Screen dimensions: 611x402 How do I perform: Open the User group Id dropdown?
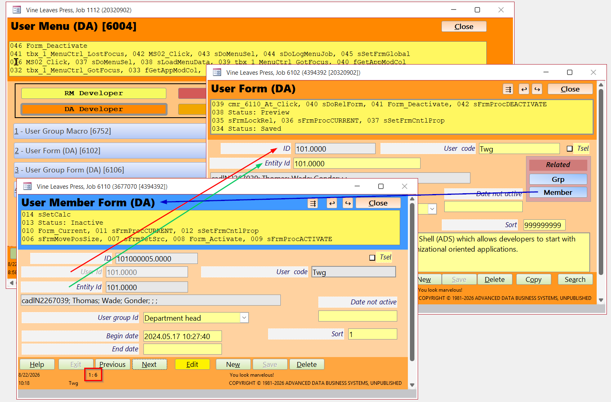[x=244, y=318]
